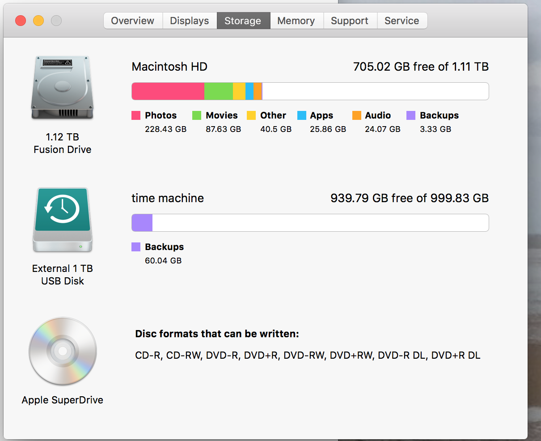This screenshot has height=441, width=541.
Task: Close the window with red button
Action: pyautogui.click(x=21, y=21)
